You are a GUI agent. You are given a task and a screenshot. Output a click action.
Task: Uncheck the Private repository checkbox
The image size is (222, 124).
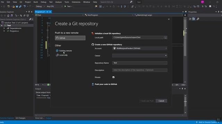[x=113, y=77]
